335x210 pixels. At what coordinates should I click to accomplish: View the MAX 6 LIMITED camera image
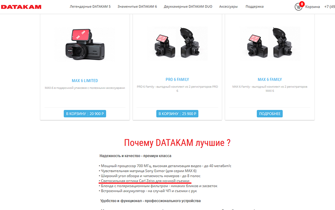tap(85, 44)
